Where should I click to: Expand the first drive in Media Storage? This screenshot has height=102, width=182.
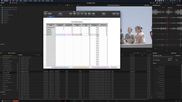click(x=1, y=7)
